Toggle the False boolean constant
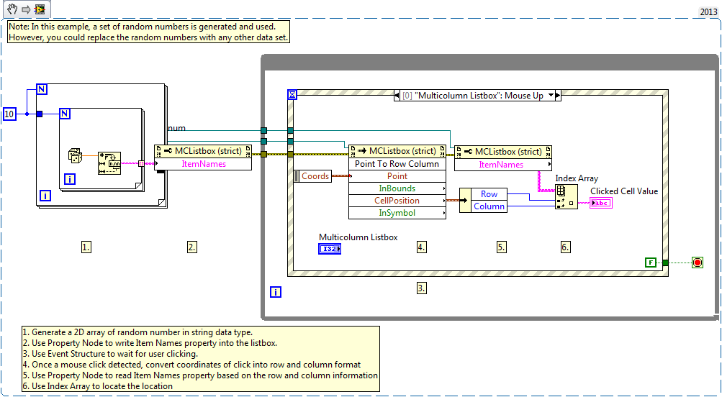722x397 pixels. click(x=650, y=263)
